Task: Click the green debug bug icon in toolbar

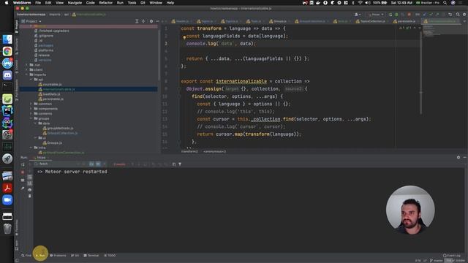Action: click(396, 15)
